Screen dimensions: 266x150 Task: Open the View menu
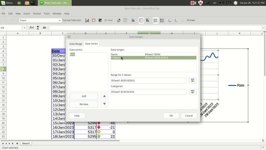18,13
